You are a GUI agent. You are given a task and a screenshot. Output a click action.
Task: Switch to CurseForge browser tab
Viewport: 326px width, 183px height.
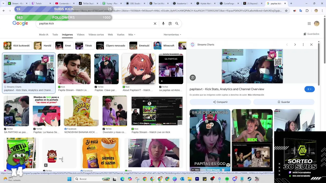pos(229,4)
